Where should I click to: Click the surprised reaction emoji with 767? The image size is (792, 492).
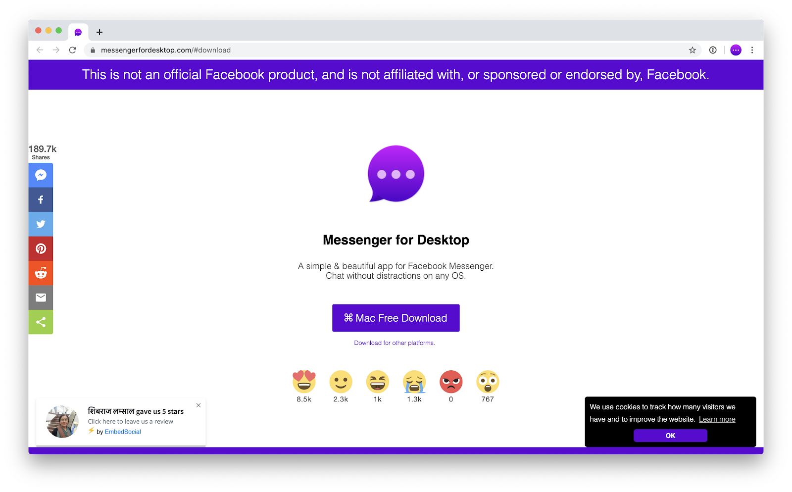(x=488, y=382)
